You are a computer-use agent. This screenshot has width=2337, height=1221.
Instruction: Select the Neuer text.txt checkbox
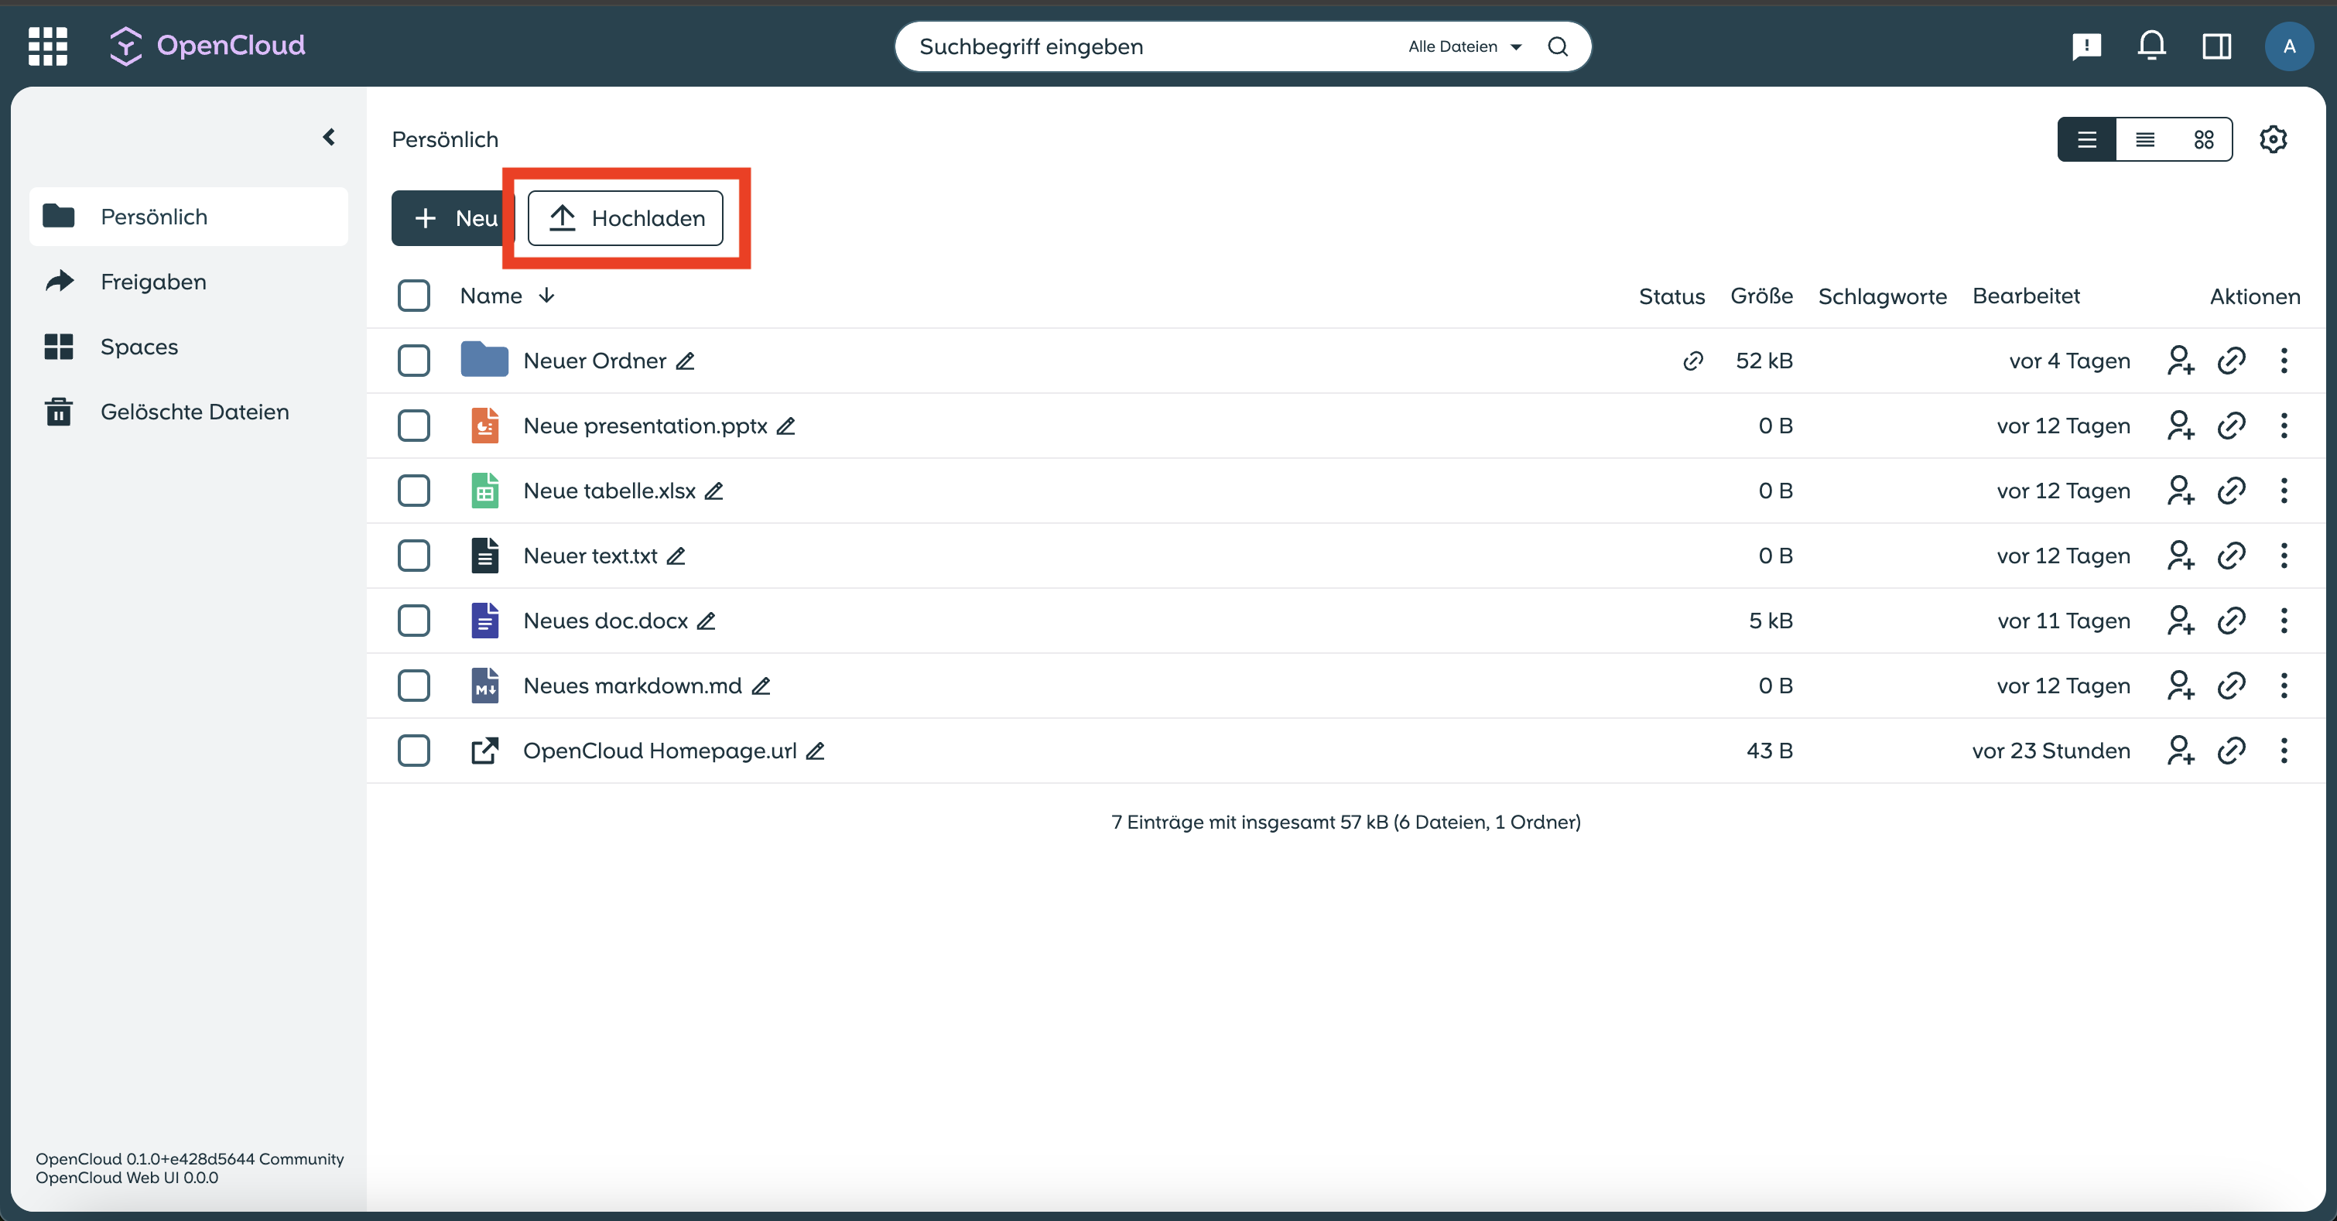414,555
